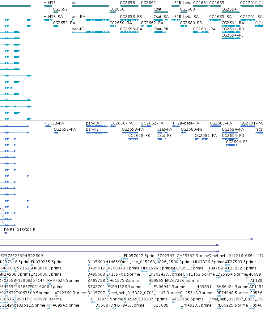Select the EN06941.5prime EST label
Image resolution: width=263 pixels, height=310 pixels.
169,286
